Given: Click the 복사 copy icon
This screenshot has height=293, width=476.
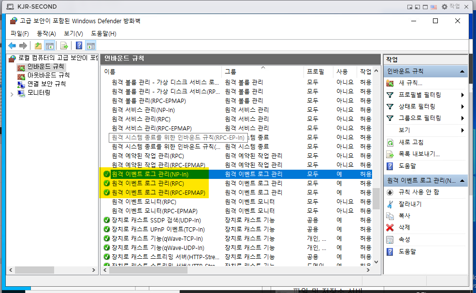Looking at the screenshot, I should coord(390,216).
